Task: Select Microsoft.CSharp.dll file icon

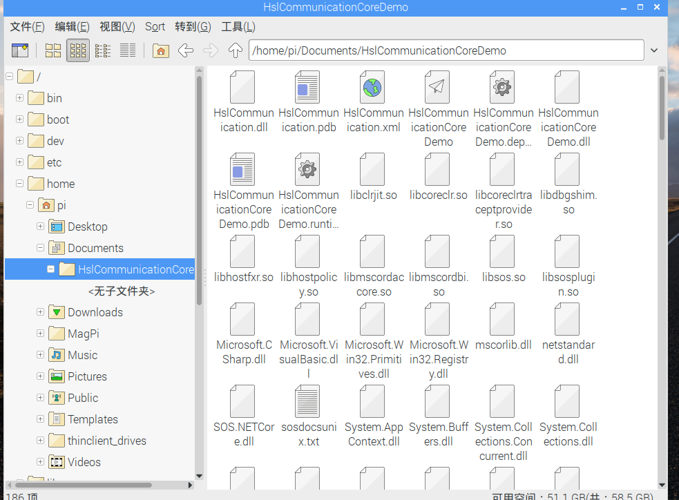Action: pyautogui.click(x=242, y=320)
